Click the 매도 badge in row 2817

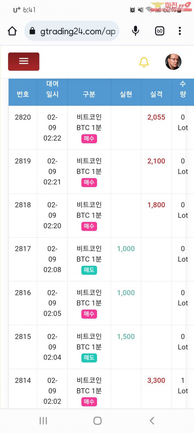click(89, 270)
